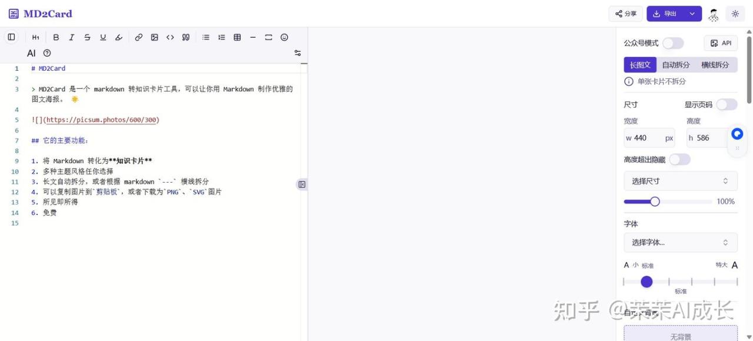
Task: Click the API button
Action: [x=721, y=43]
